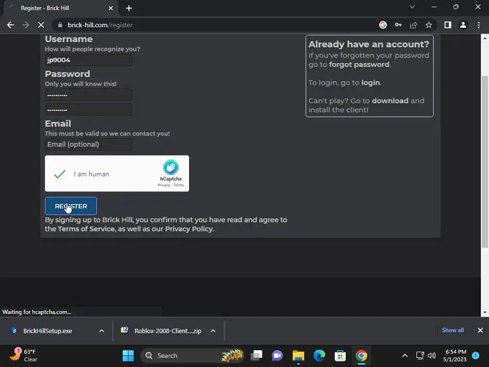This screenshot has width=489, height=367.
Task: Click the page vertical scrollbar
Action: (485, 162)
